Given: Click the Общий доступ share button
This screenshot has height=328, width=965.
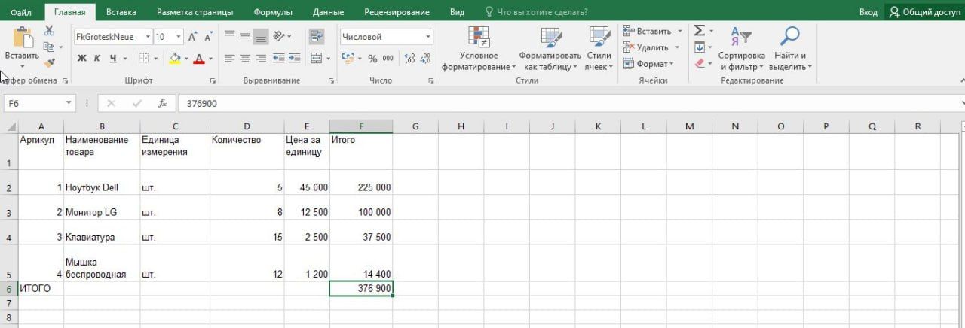Looking at the screenshot, I should coord(924,12).
